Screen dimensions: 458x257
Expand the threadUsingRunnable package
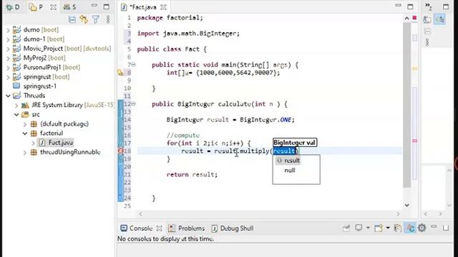coord(25,152)
